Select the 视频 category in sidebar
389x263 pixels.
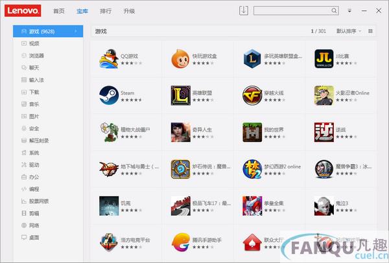coord(48,43)
